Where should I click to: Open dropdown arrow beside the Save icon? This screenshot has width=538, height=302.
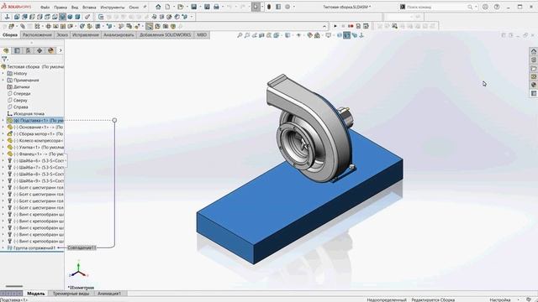point(200,7)
